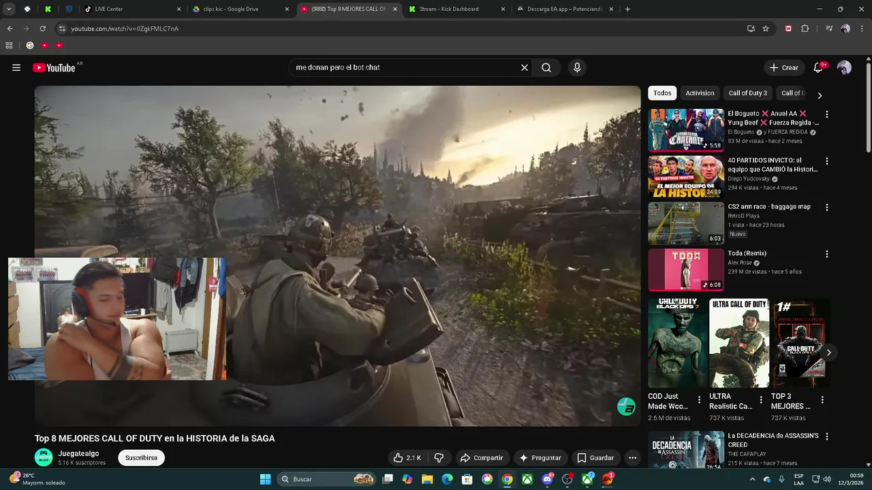Open the video's more actions menu
This screenshot has height=490, width=872.
point(632,457)
